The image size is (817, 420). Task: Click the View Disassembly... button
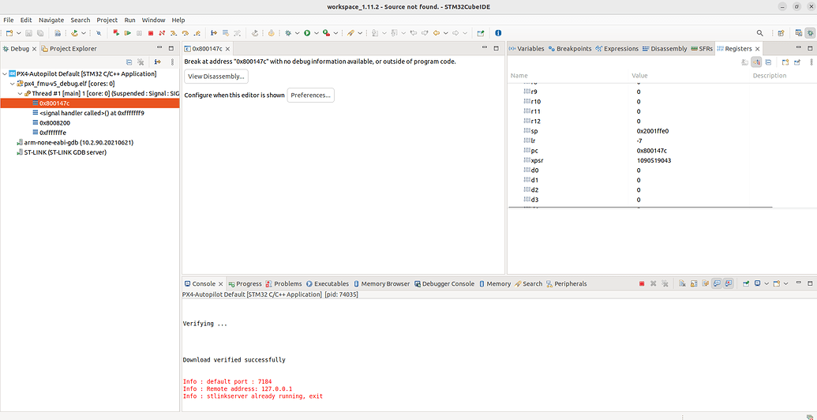pyautogui.click(x=216, y=76)
